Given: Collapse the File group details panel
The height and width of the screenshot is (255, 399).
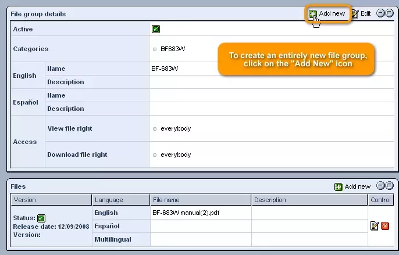Looking at the screenshot, I should pyautogui.click(x=380, y=13).
